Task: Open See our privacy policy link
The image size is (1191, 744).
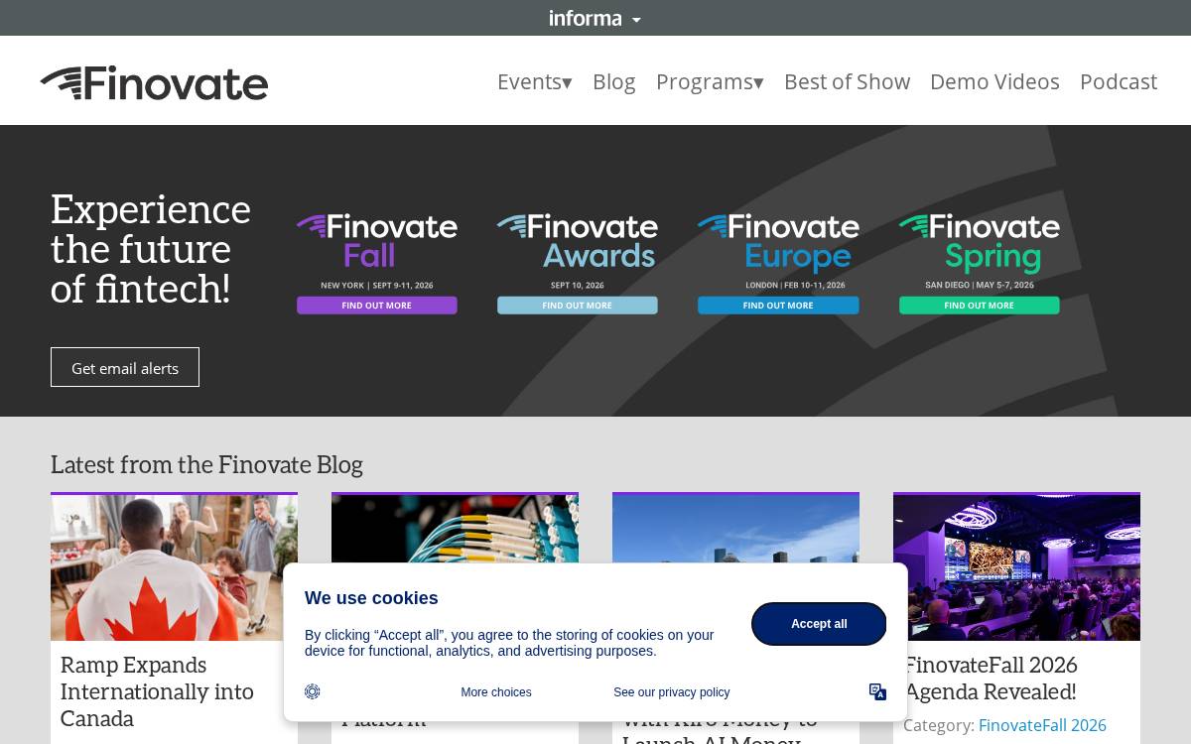Action: (671, 692)
